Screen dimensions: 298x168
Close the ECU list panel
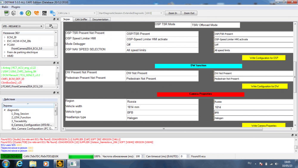58,19
